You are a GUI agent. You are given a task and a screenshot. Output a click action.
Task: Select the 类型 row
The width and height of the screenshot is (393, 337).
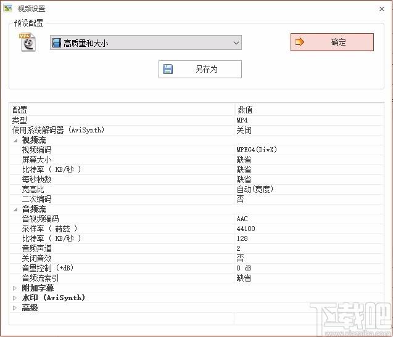pyautogui.click(x=197, y=120)
